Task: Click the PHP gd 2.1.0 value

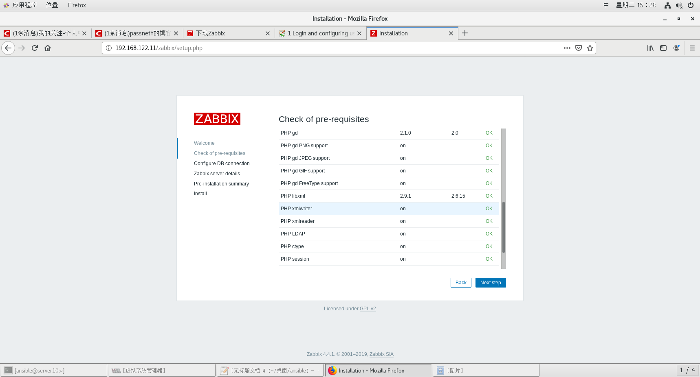Action: tap(405, 133)
